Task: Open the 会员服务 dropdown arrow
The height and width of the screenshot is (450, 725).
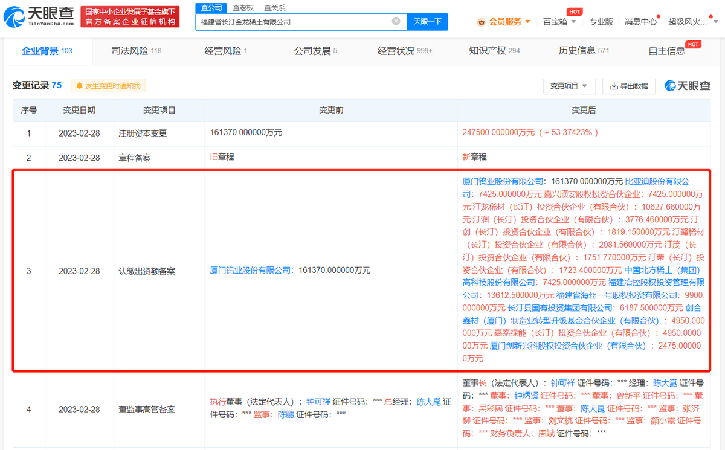Action: (x=528, y=22)
